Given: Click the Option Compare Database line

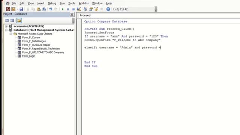Looking at the screenshot, I should coord(106,21).
